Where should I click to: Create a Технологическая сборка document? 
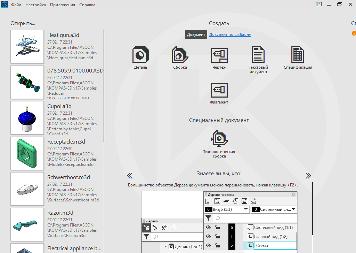point(219,139)
